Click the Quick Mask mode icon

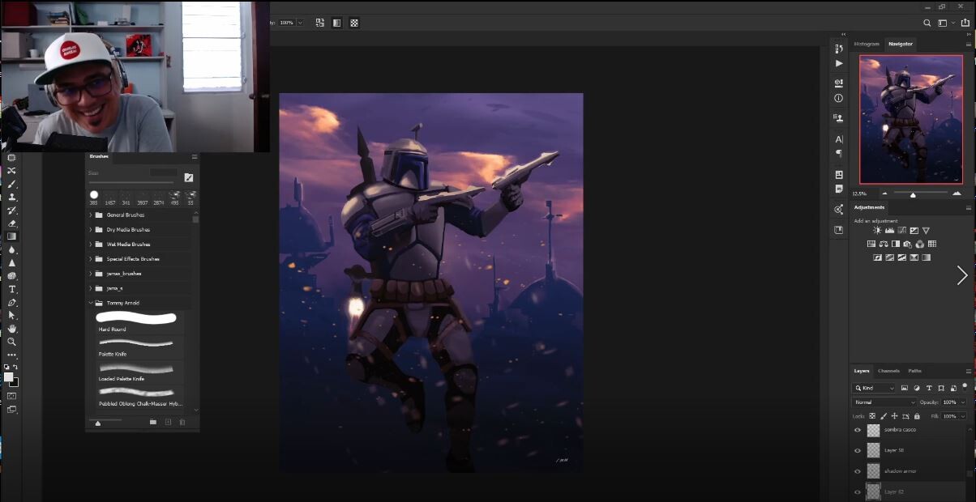click(11, 396)
